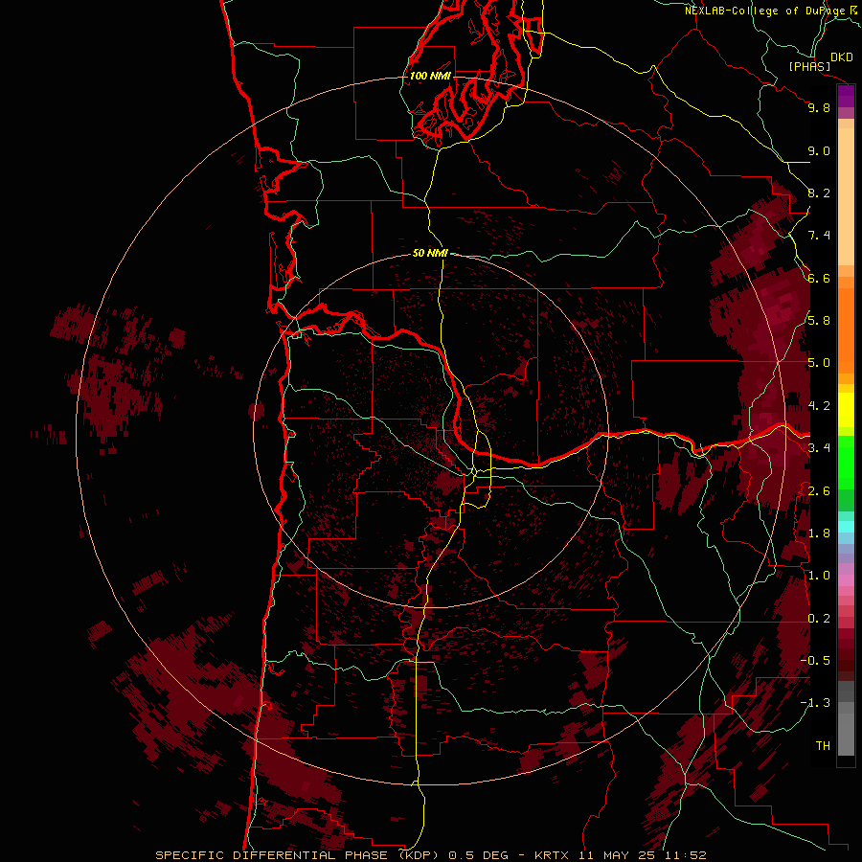This screenshot has height=862, width=862.
Task: Click the cyan segment of the color bar
Action: [x=846, y=526]
